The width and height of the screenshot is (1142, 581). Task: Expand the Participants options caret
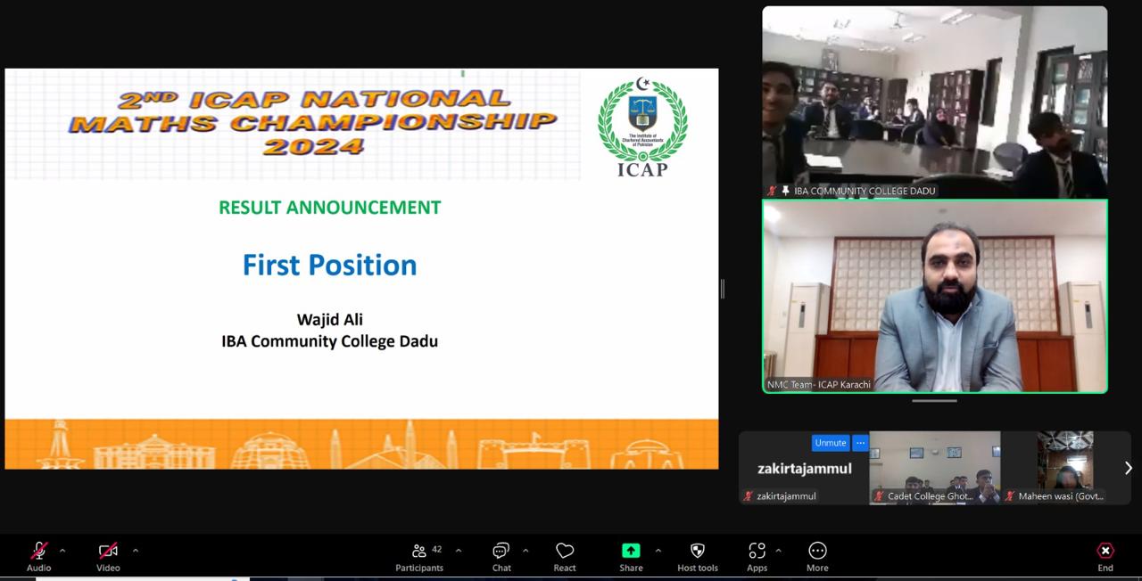[459, 551]
